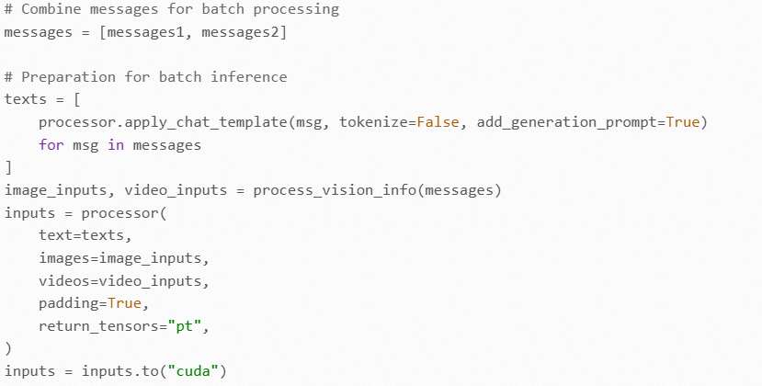Click the 'False' value after tokenize
762x386 pixels.
pyautogui.click(x=438, y=121)
